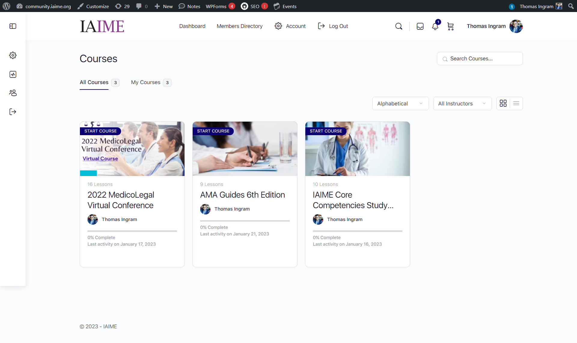Open Events in admin bar

pyautogui.click(x=285, y=6)
